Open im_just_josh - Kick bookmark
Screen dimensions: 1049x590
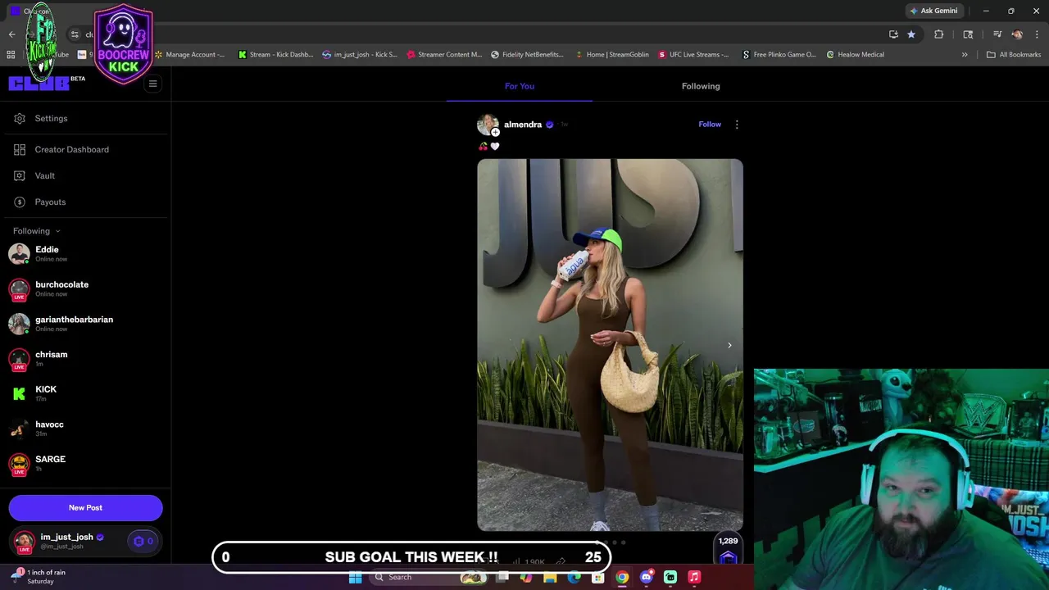click(x=360, y=55)
